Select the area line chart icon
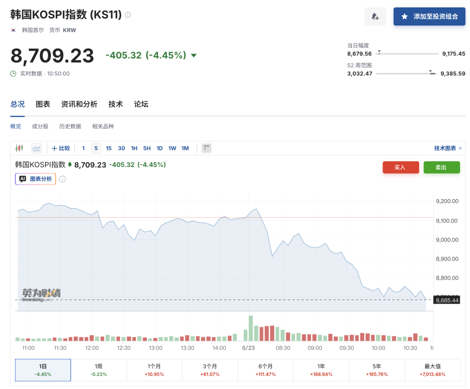Viewport: 470px width, 389px height. click(x=37, y=148)
